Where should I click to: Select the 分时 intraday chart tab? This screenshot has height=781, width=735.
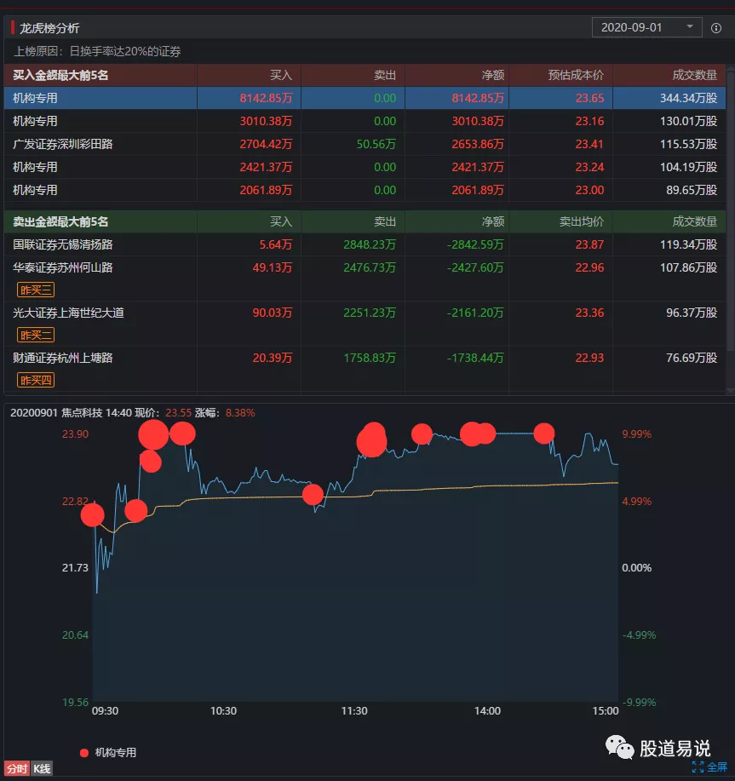coord(17,769)
